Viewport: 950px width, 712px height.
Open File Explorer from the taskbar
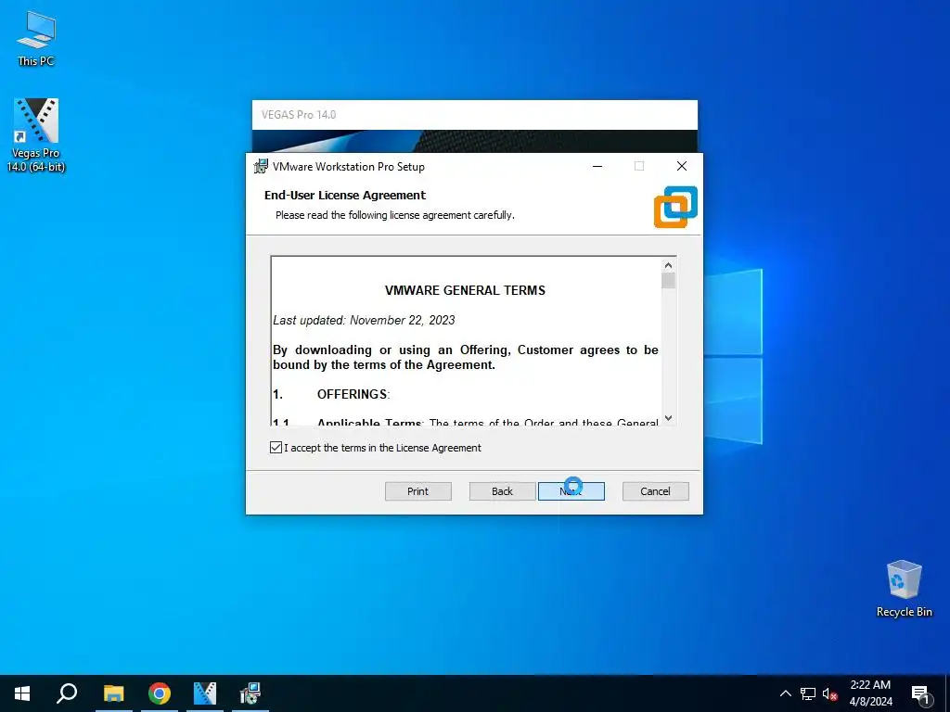pyautogui.click(x=113, y=693)
